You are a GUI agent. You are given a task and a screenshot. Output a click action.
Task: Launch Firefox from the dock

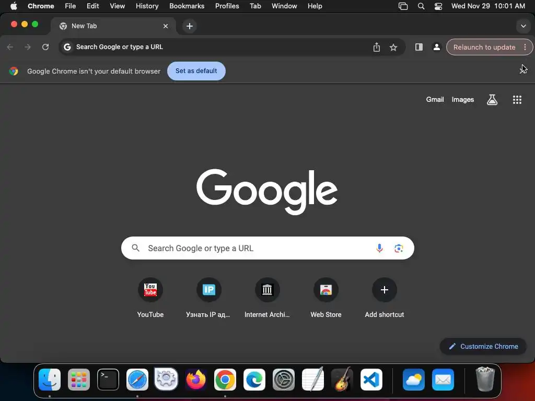(x=196, y=380)
